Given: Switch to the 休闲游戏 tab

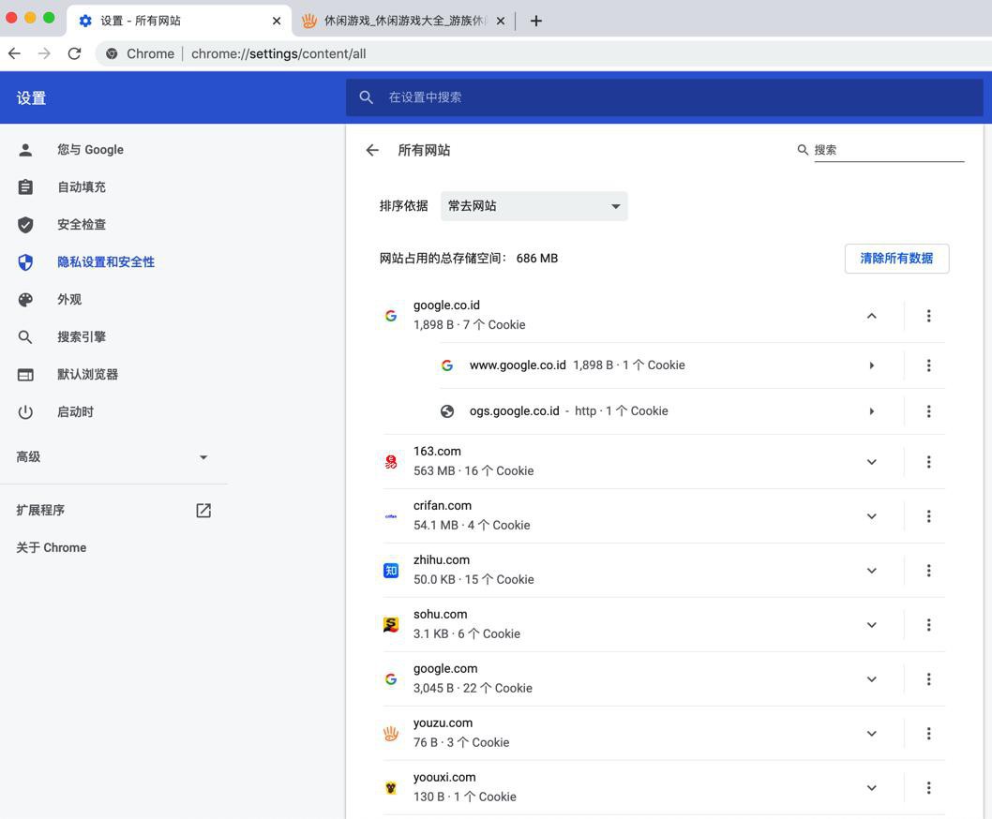Looking at the screenshot, I should point(403,21).
